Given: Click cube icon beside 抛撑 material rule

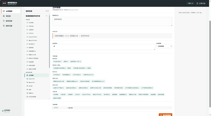Looking at the screenshot, I should coord(27,89).
